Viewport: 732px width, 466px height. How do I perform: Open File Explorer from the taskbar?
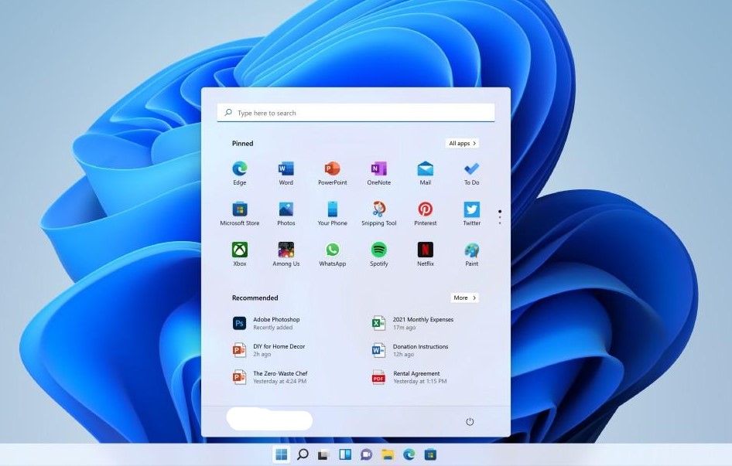388,454
